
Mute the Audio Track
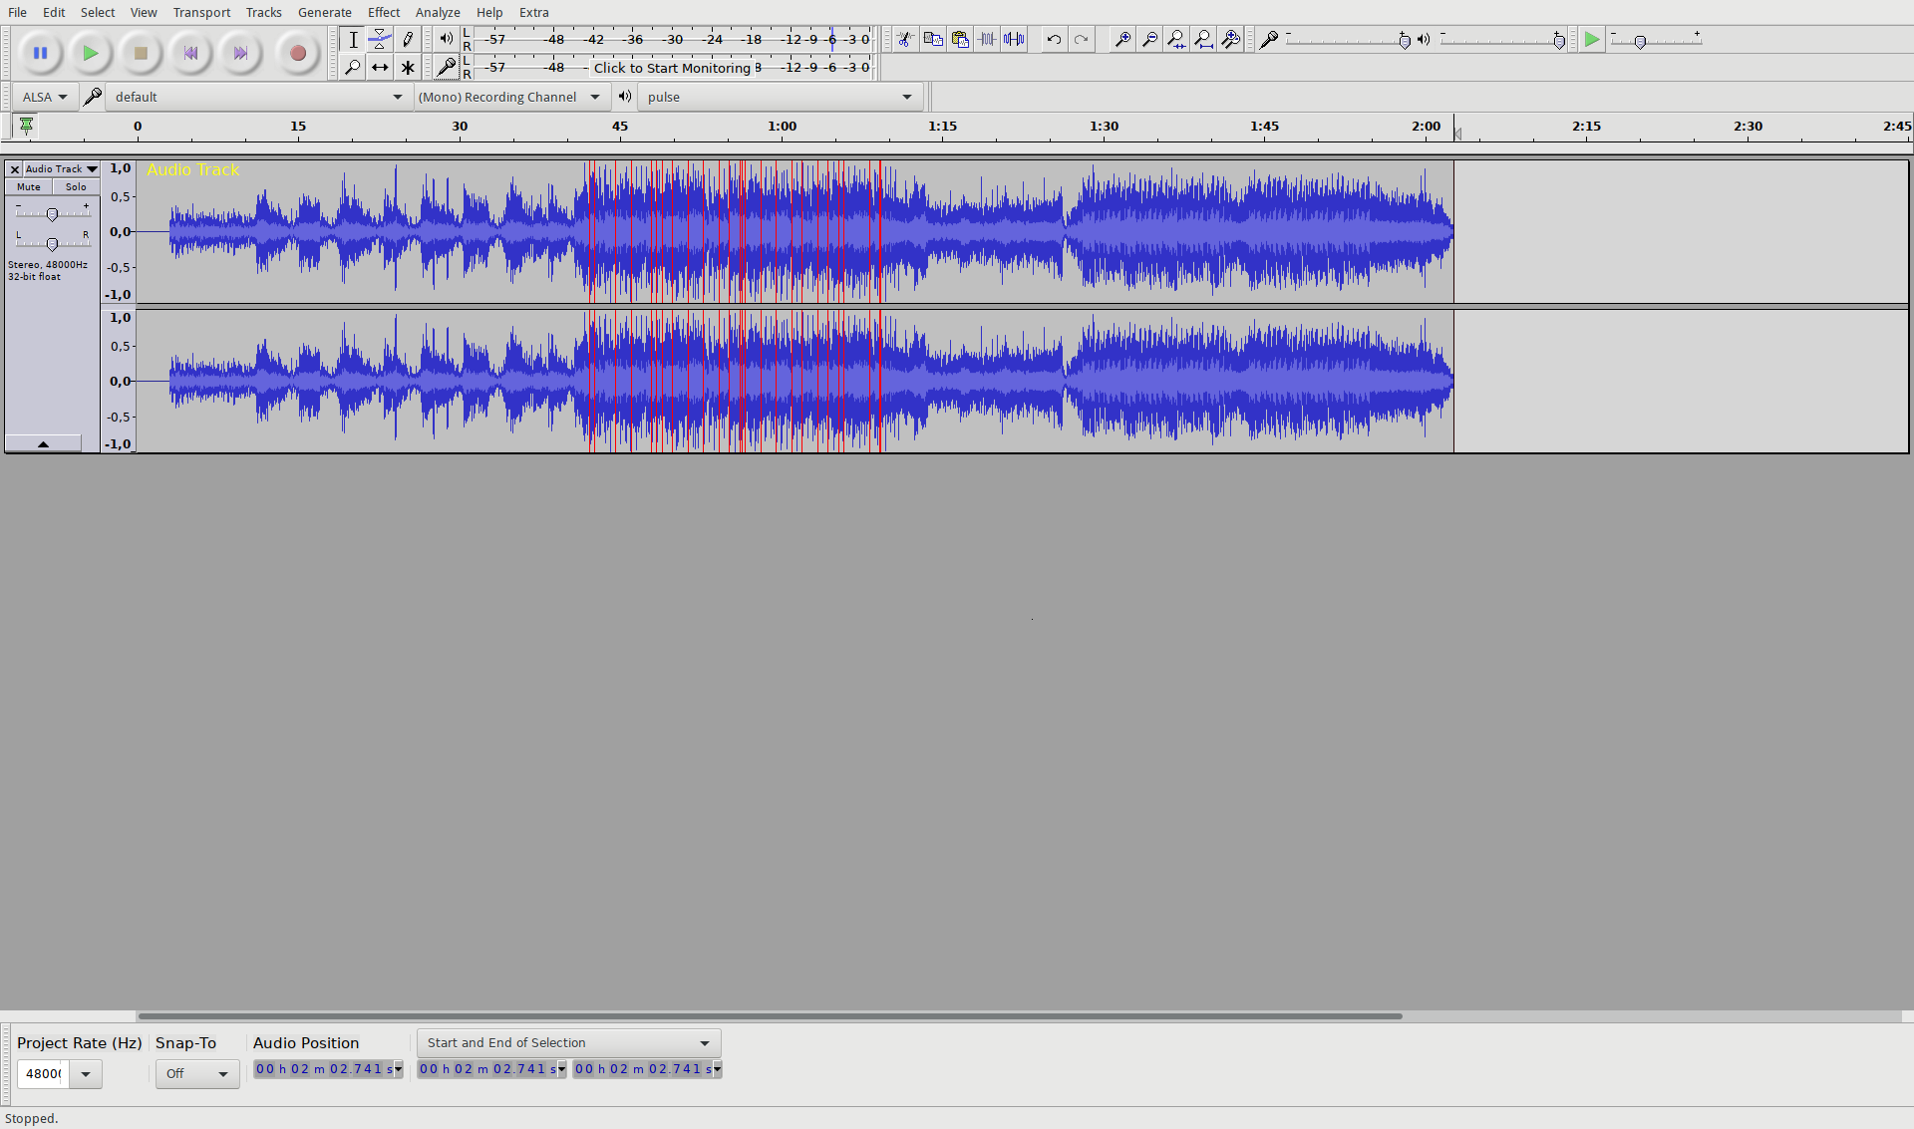click(x=29, y=187)
